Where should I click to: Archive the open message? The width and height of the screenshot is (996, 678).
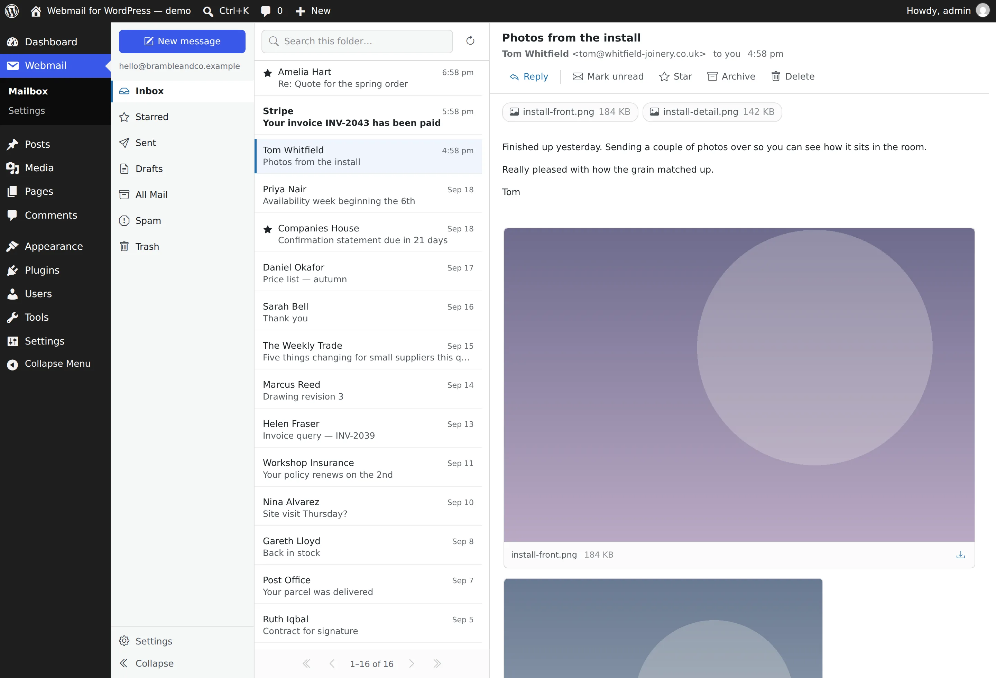click(731, 76)
